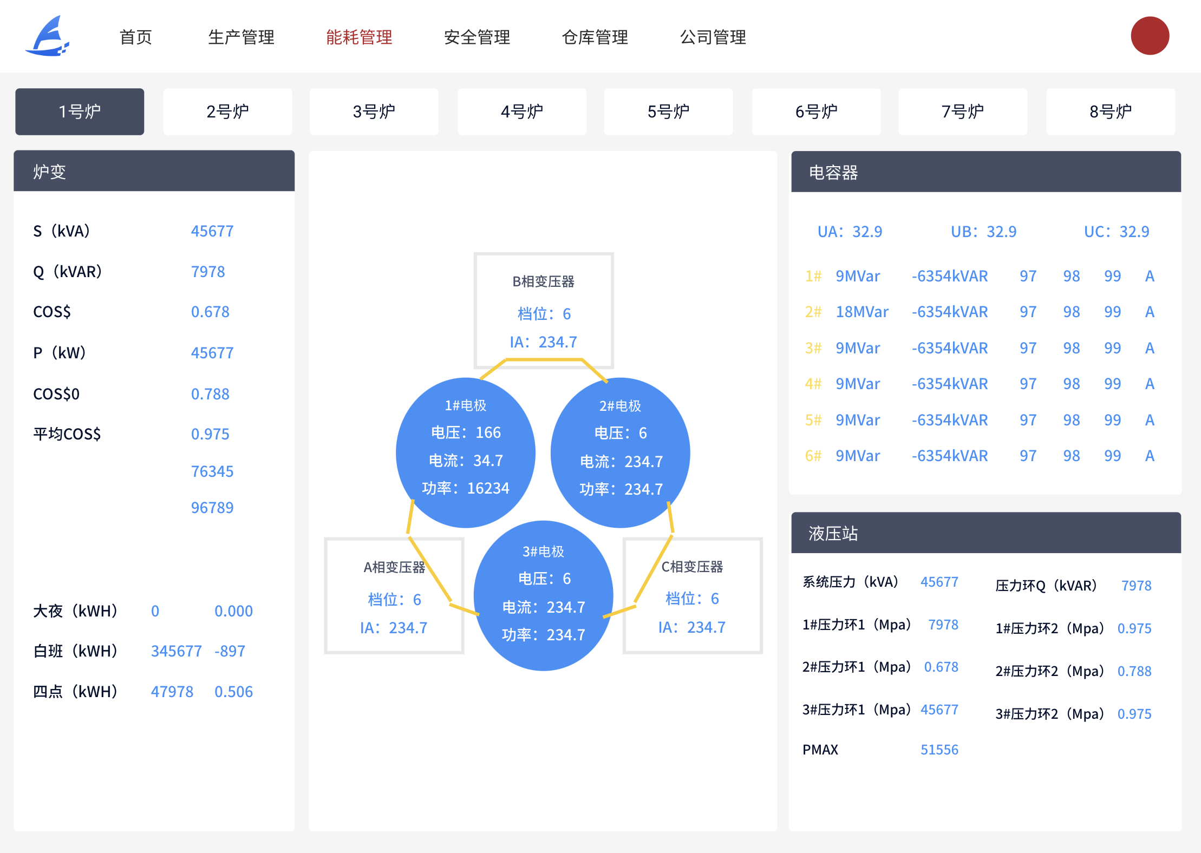Open the 生产管理 menu

241,37
